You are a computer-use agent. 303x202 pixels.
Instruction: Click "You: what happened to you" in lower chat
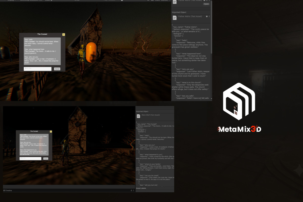pyautogui.click(x=28, y=150)
